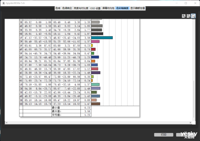Open the 色调响应 tab

(67, 8)
